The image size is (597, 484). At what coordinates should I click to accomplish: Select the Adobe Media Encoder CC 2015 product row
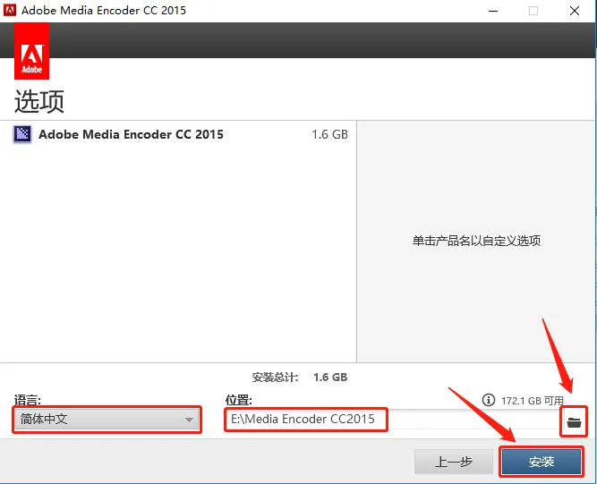pyautogui.click(x=178, y=134)
